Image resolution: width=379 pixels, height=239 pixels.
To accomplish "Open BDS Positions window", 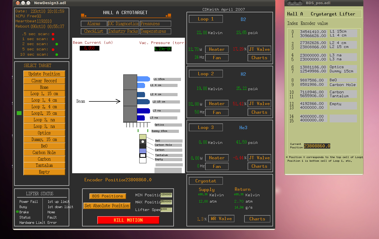I will tap(108, 196).
